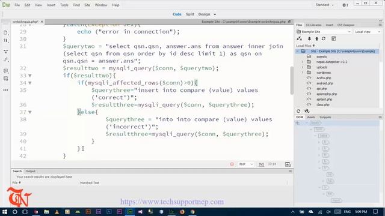Collapse code block at line 34
Image resolution: width=385 pixels, height=216 pixels.
pyautogui.click(x=30, y=83)
